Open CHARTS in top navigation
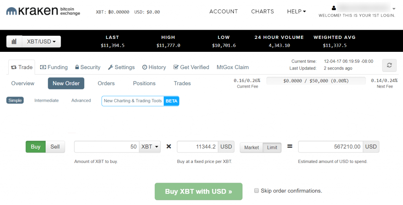403x205 pixels. pos(263,11)
